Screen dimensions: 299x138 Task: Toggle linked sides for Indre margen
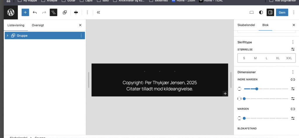pos(293,79)
